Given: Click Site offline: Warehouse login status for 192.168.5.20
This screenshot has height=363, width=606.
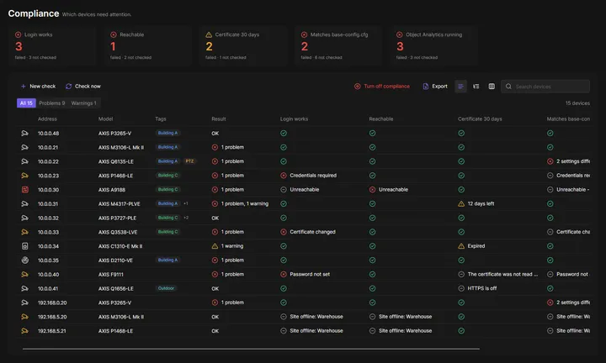Looking at the screenshot, I should [311, 317].
